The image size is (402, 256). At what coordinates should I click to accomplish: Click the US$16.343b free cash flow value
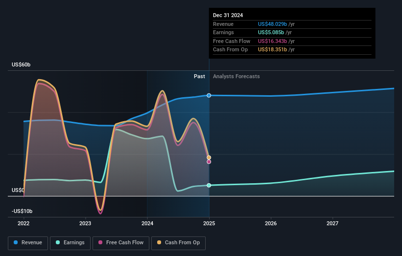pyautogui.click(x=272, y=41)
